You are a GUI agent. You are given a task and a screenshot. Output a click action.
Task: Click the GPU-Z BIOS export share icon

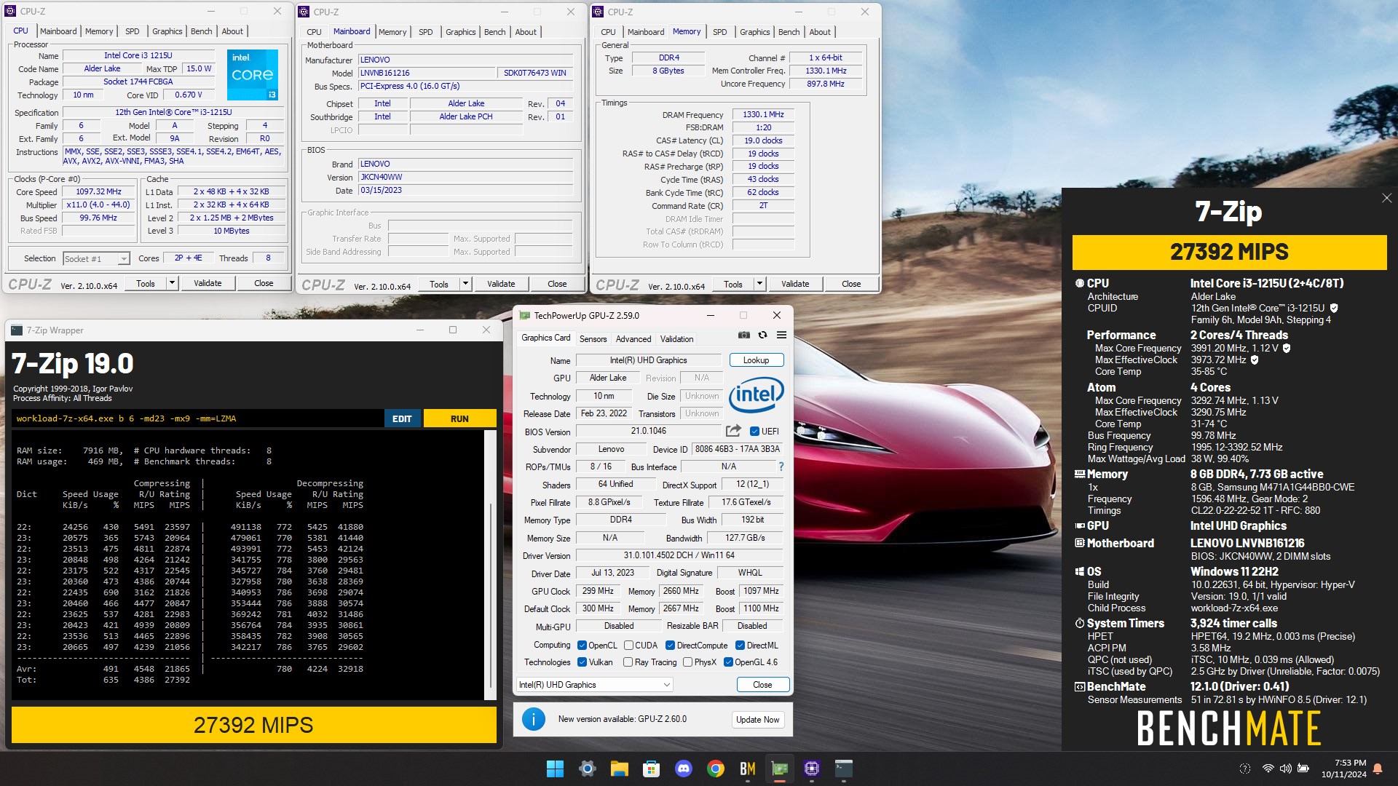click(733, 431)
